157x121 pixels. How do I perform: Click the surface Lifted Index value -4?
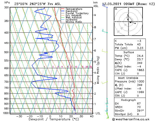point(139,66)
